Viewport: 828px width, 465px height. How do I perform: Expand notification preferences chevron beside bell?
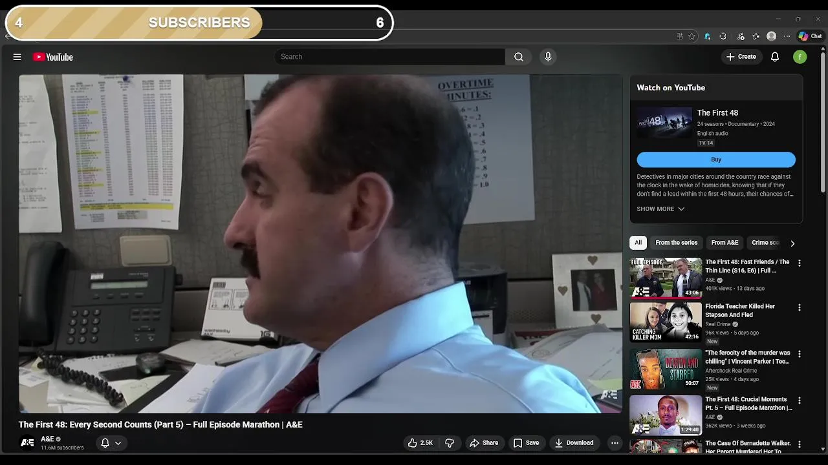pos(118,443)
